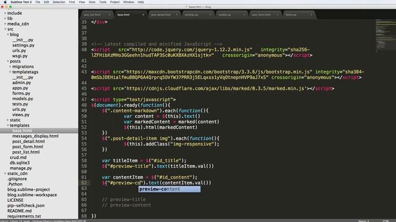
Task: Open the Edit menu
Action: pos(46,2)
